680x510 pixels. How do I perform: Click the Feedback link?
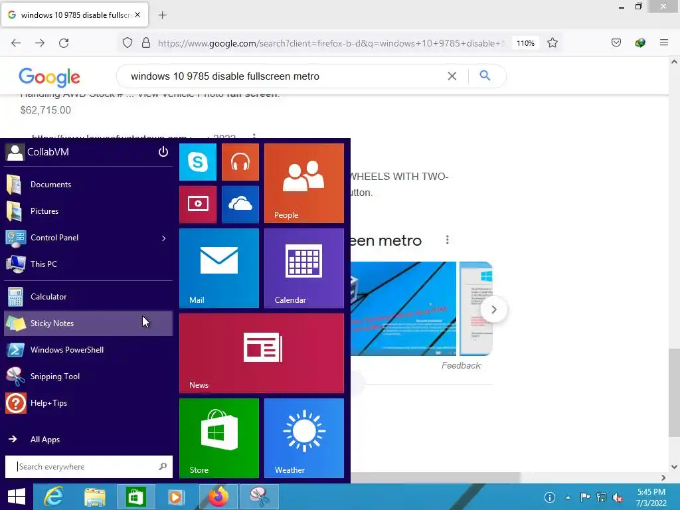point(461,366)
